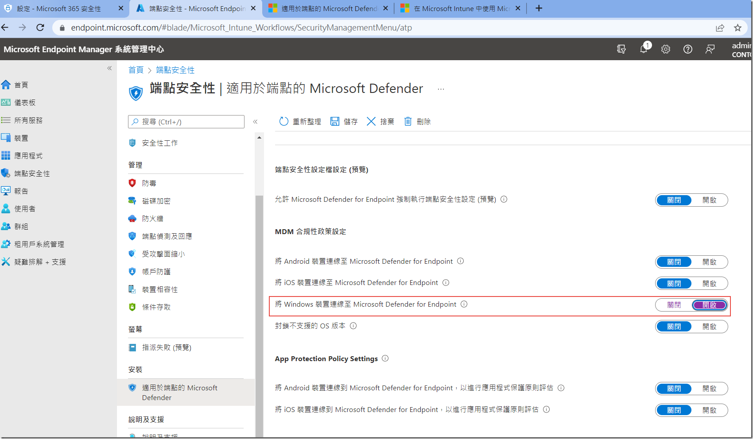Image resolution: width=753 pixels, height=439 pixels.
Task: Reload the page with the refresh icon
Action: (40, 27)
